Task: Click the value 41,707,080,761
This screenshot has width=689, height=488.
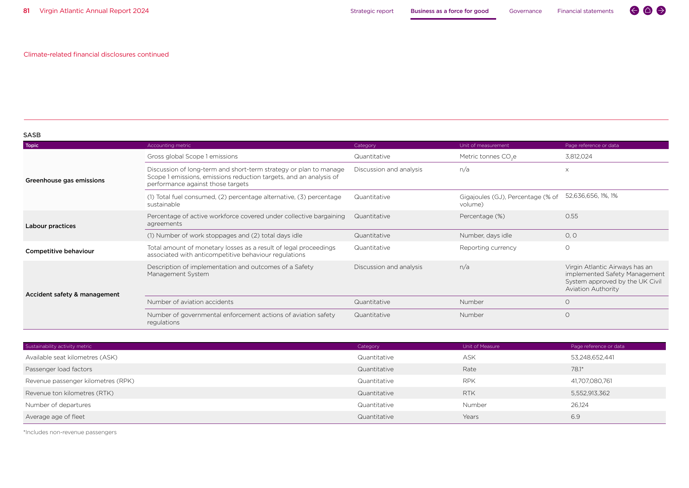Action: tap(591, 381)
